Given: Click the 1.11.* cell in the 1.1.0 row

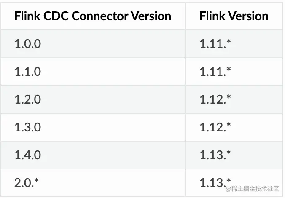Looking at the screenshot, I should pos(215,72).
